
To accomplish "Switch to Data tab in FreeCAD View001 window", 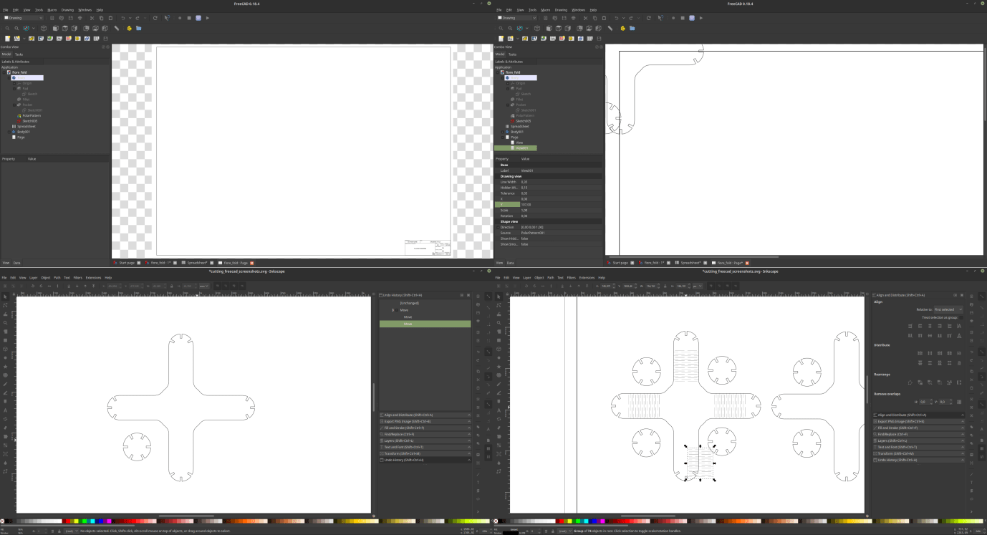I will 511,263.
